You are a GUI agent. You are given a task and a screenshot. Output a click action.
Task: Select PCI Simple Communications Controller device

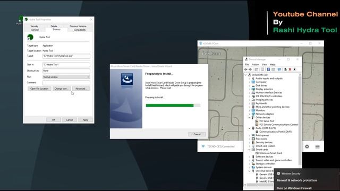tap(278, 125)
